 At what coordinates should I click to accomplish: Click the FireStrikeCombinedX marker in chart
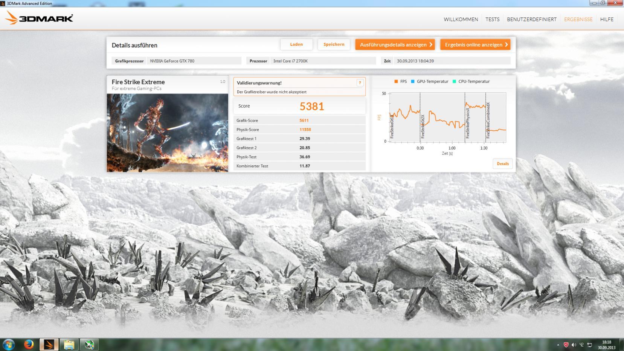click(488, 121)
